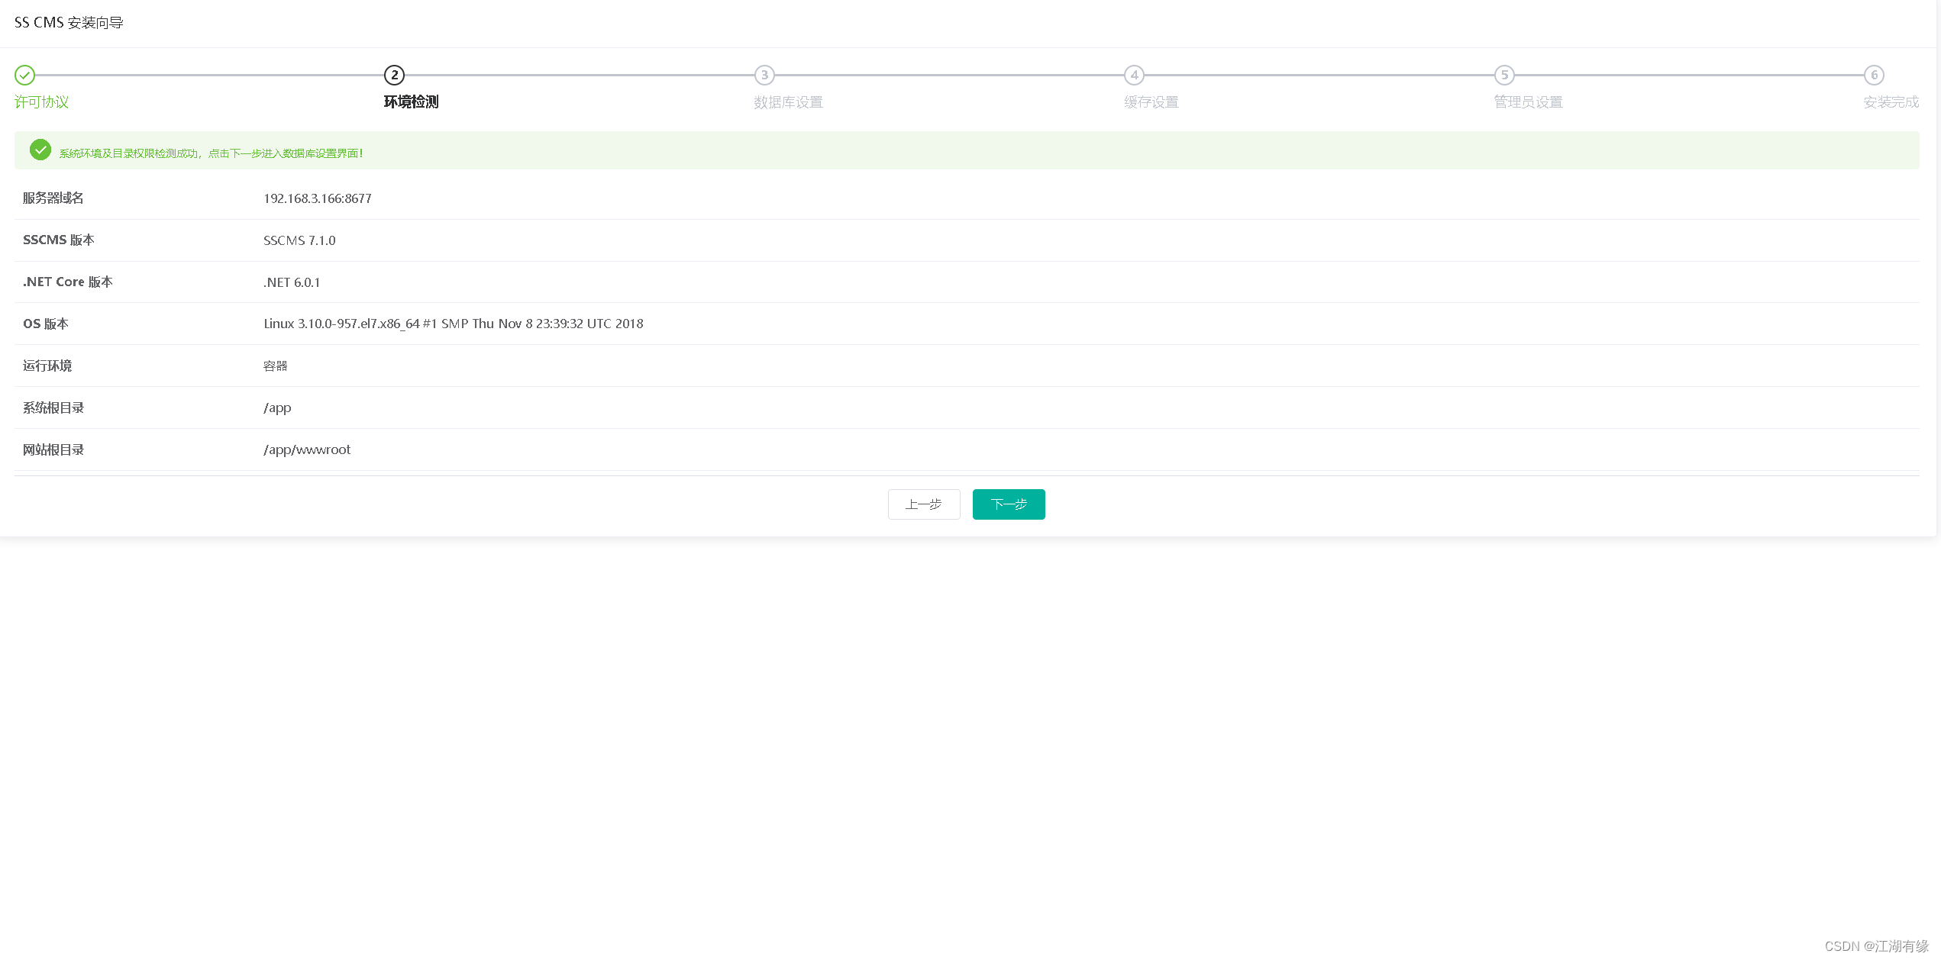Click the step 4 circle icon
This screenshot has height=960, width=1941.
tap(1134, 75)
